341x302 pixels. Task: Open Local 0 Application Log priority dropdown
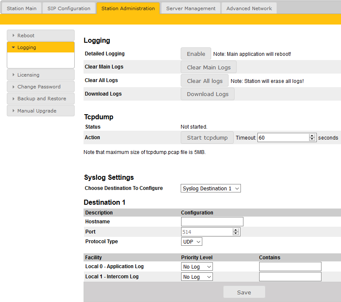[197, 266]
